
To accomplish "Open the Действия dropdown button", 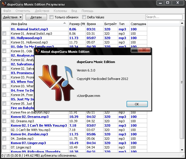I will (12, 17).
